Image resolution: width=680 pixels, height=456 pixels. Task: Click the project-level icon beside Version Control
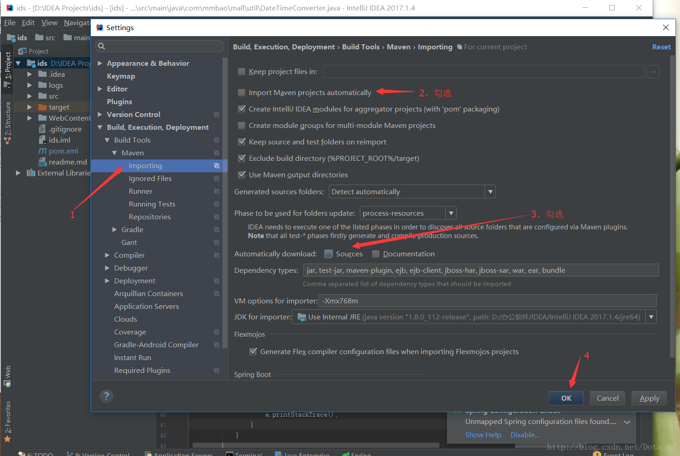[x=216, y=114]
